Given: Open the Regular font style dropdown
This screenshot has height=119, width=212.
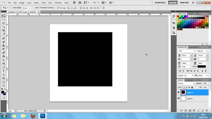Looking at the screenshot, I should tap(202, 51).
